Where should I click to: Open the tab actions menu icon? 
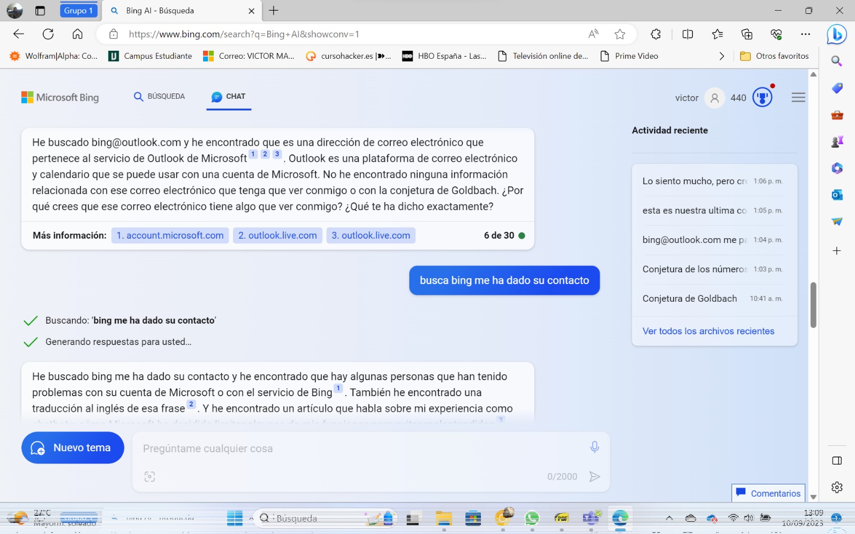40,11
